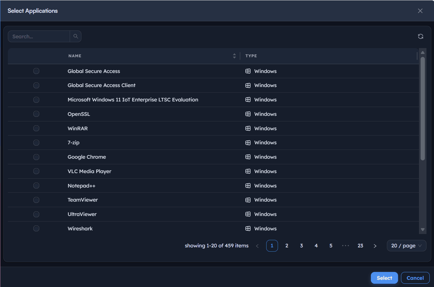Click Windows icon in TeamViewer row

[x=248, y=200]
